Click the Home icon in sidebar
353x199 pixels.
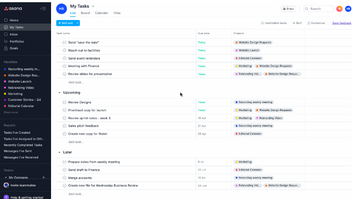pos(6,20)
